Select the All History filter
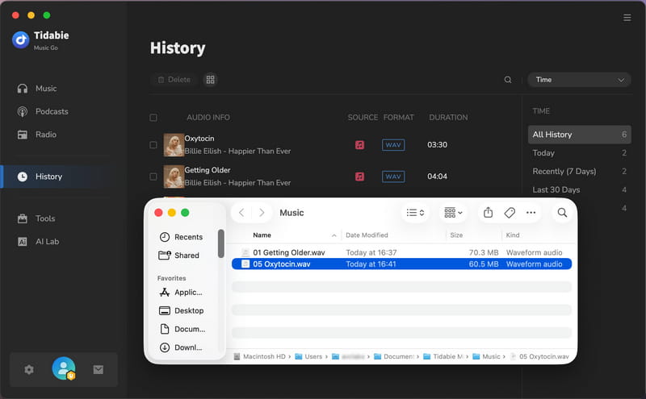 (x=579, y=135)
